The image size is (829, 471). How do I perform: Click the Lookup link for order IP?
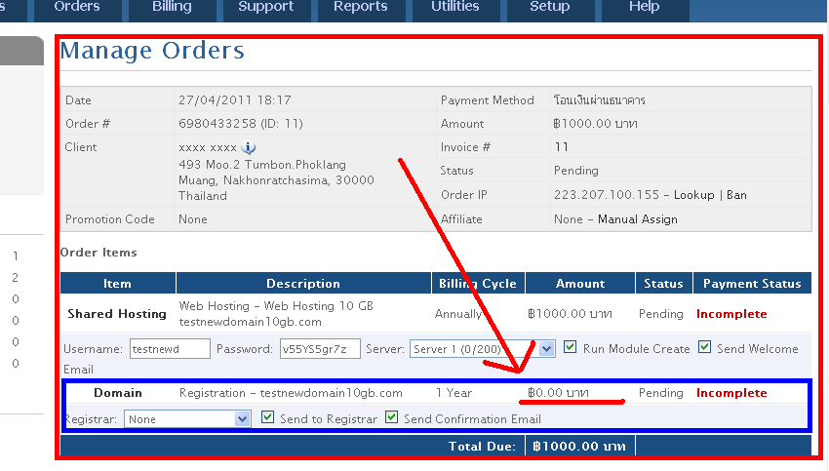pyautogui.click(x=693, y=195)
